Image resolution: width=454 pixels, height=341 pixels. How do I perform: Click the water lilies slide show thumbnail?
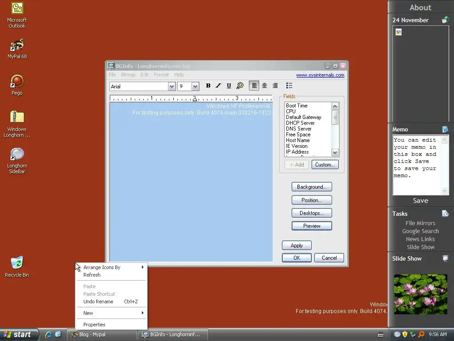(420, 294)
